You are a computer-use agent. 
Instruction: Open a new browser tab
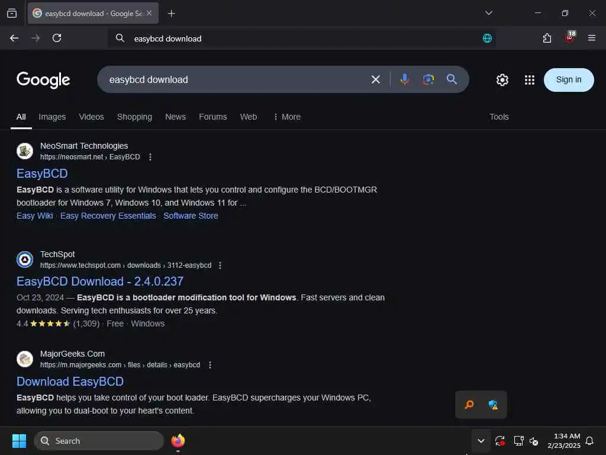click(x=171, y=14)
